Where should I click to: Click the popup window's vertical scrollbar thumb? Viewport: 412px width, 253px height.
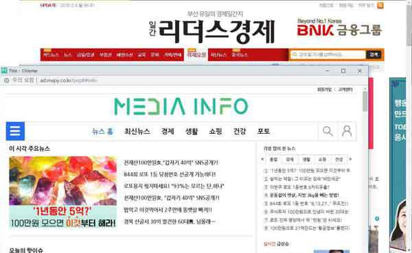click(x=365, y=101)
